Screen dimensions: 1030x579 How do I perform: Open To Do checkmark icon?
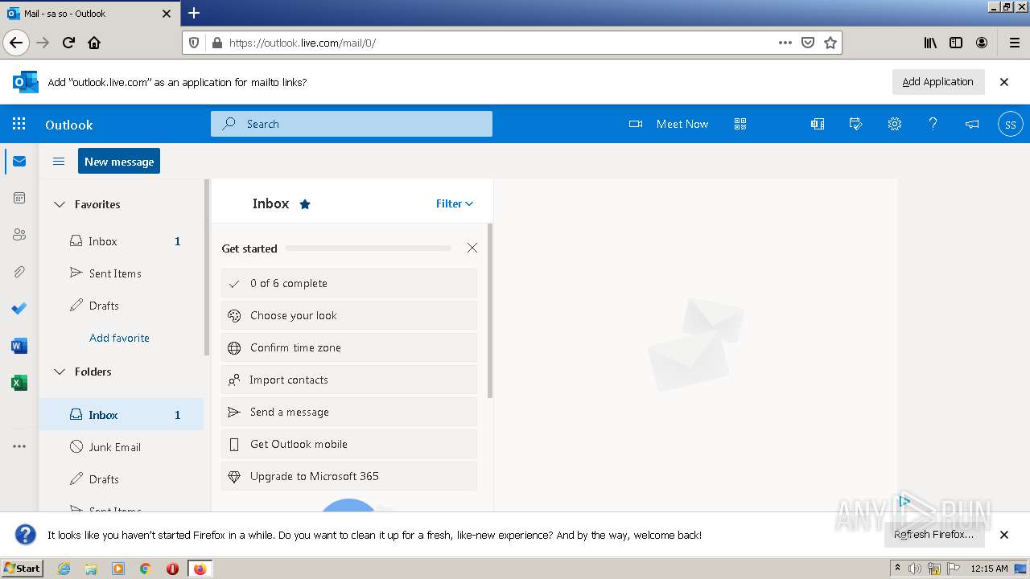[19, 309]
